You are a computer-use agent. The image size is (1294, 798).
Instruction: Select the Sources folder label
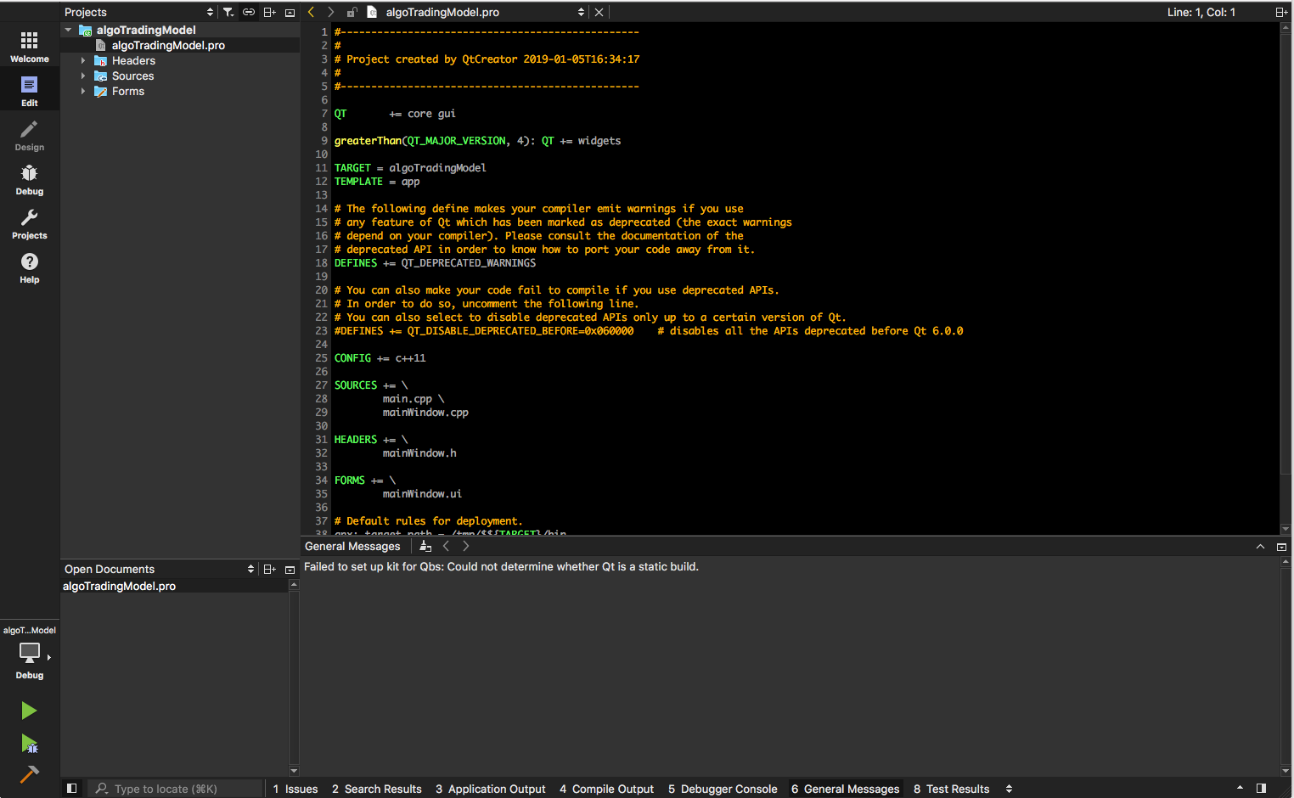[x=133, y=76]
